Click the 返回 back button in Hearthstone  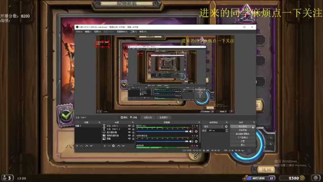click(266, 169)
